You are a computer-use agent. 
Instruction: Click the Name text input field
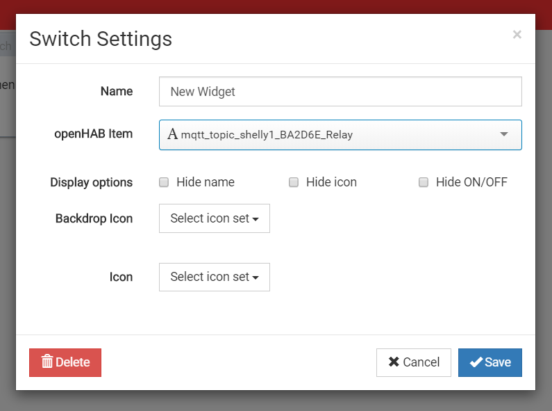tap(340, 91)
